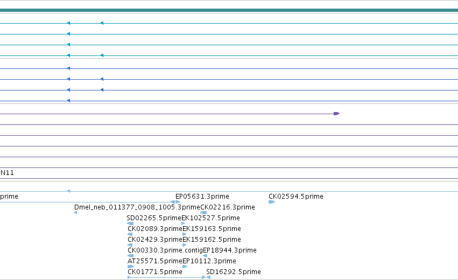Click the EK102527.5prime label

(210, 218)
